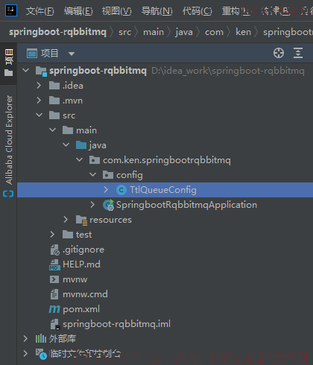The width and height of the screenshot is (313, 365).
Task: Select the .gitignore file
Action: coord(78,250)
